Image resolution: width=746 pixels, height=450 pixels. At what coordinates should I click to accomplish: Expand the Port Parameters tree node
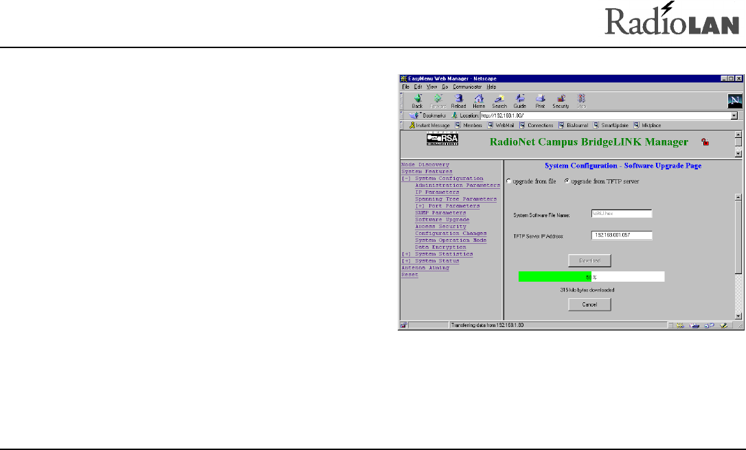pyautogui.click(x=420, y=206)
